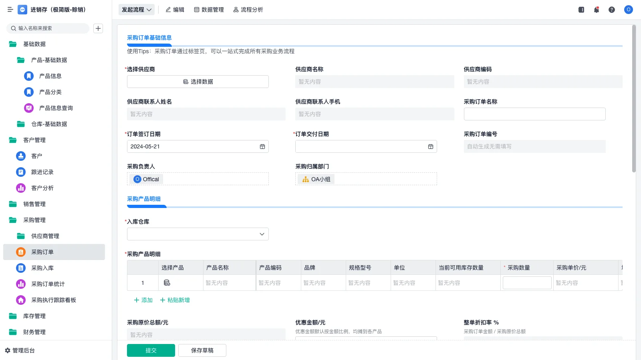Viewport: 641px width, 360px height.
Task: Add a product row with 添加
Action: [143, 300]
